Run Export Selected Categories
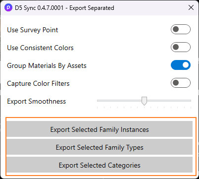The image size is (199, 179). [x=99, y=165]
